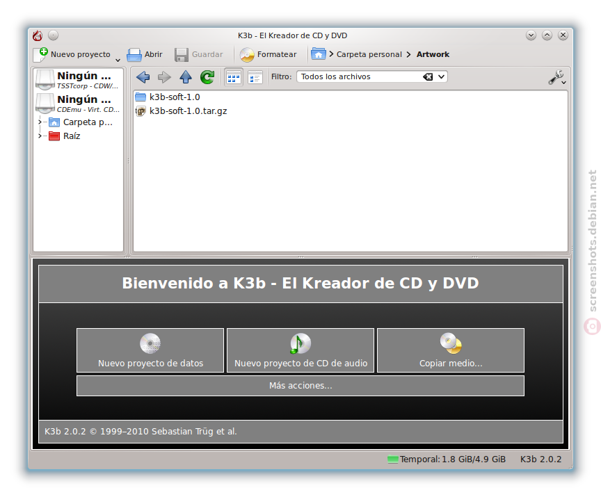Screen dimensions: 601x497
Task: Click the round pin button in title bar
Action: [x=54, y=35]
